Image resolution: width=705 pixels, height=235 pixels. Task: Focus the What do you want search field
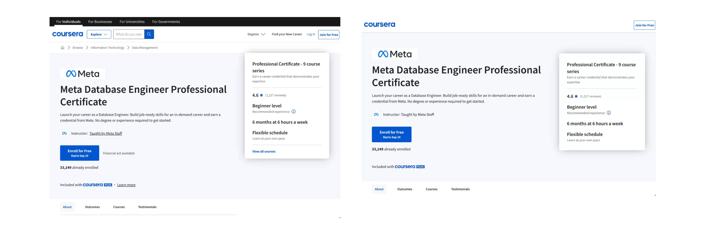[x=129, y=34]
